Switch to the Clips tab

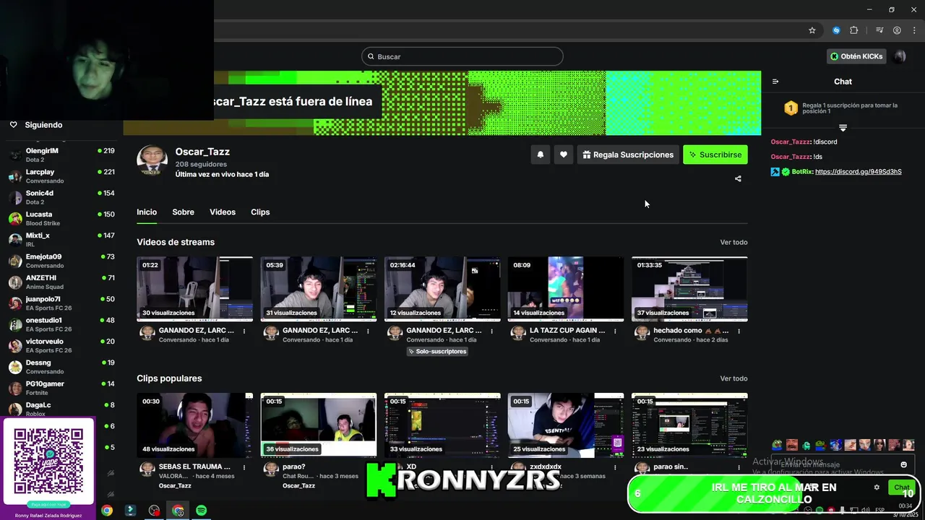pos(260,212)
